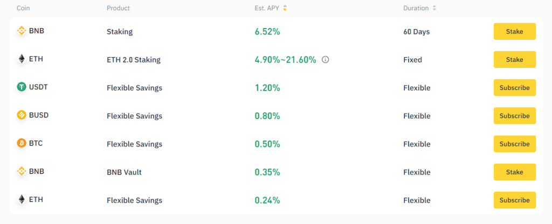Sort by Duration column arrows

(434, 9)
